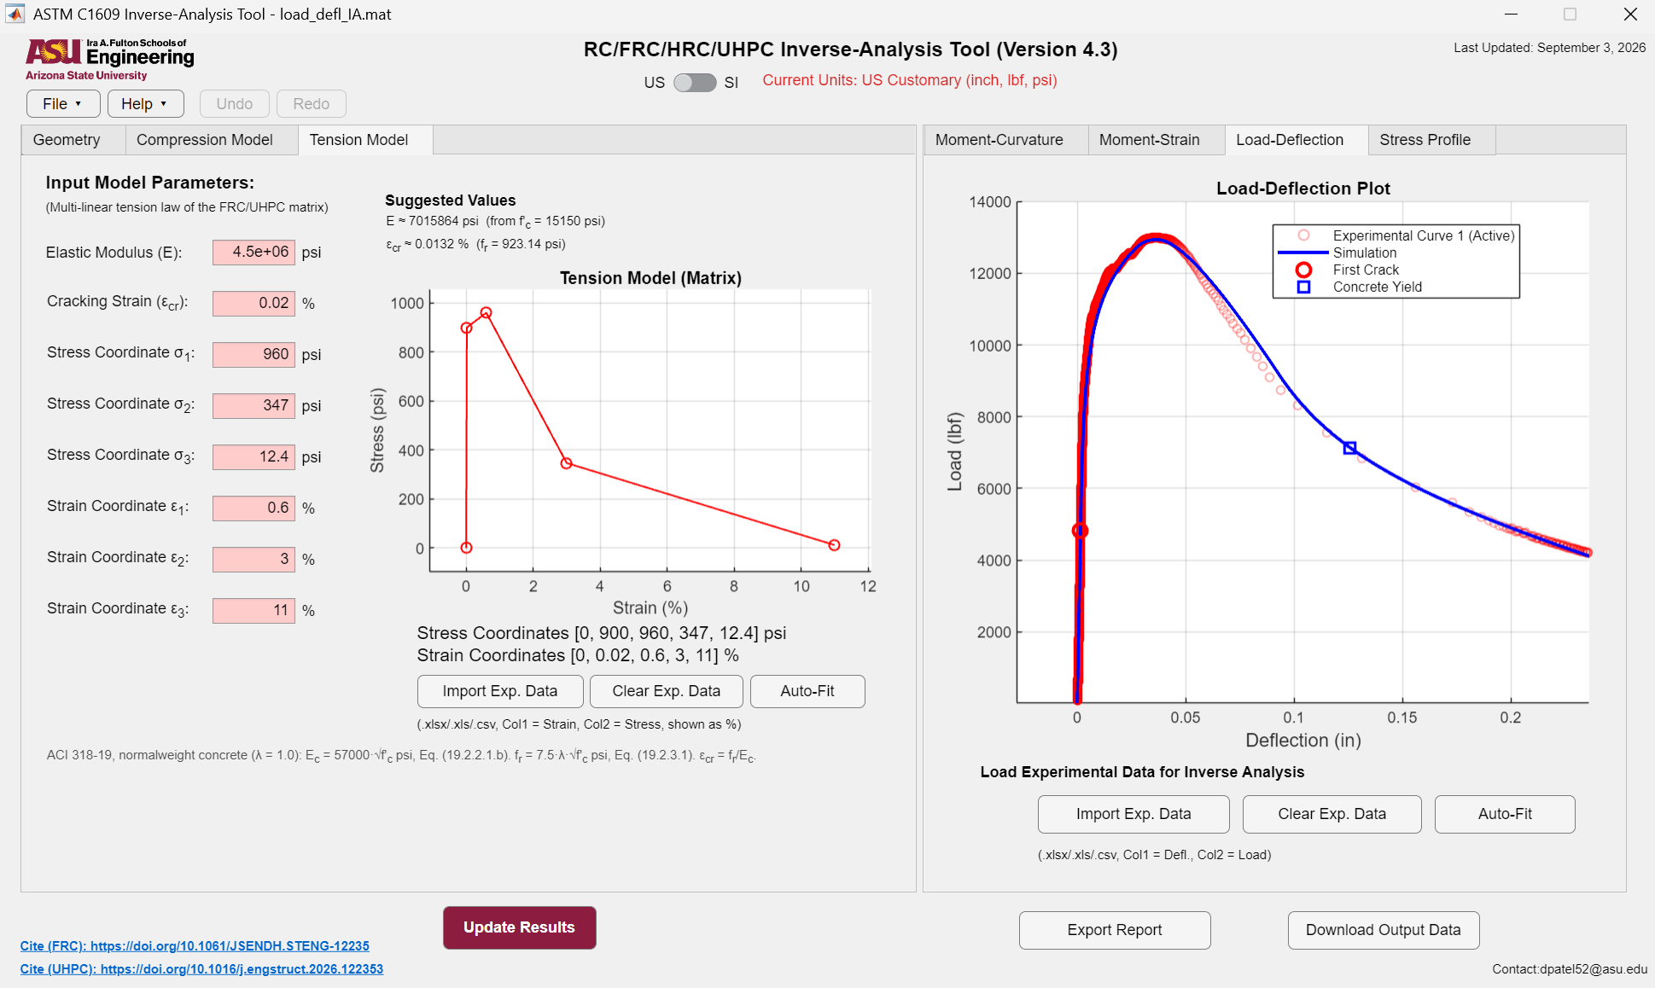Edit the Strain Coordinate ε3 field
This screenshot has height=988, width=1655.
click(x=253, y=610)
